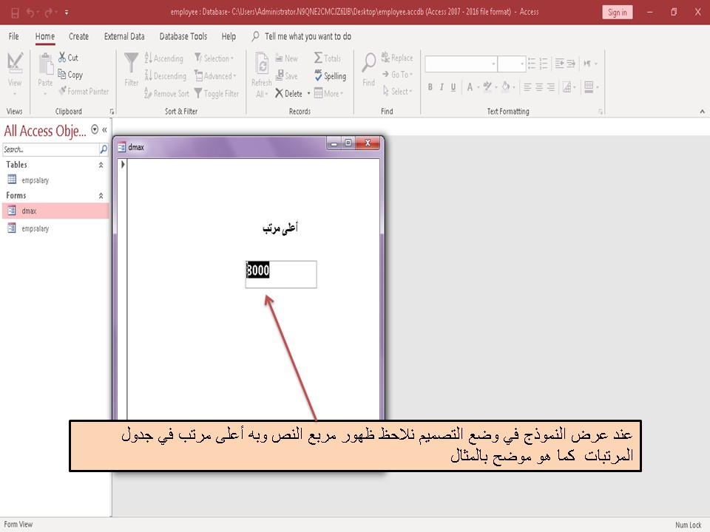This screenshot has width=710, height=532.
Task: Click the Sign in button
Action: (x=617, y=12)
